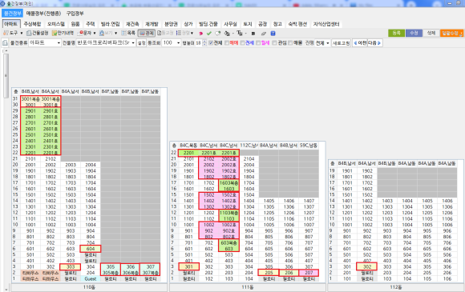The image size is (465, 292).
Task: Click the 새로고침 refresh button
Action: [341, 43]
